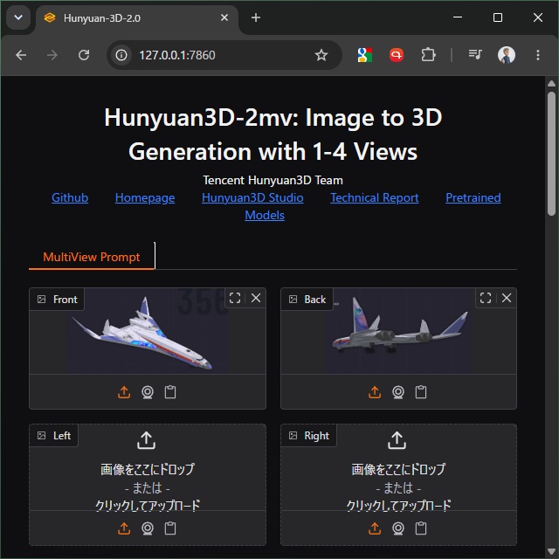Open the Chrome three-dot menu
Screen dimensions: 559x559
[x=538, y=55]
